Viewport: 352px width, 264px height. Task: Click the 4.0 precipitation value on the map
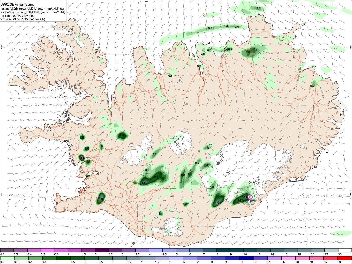217,203
